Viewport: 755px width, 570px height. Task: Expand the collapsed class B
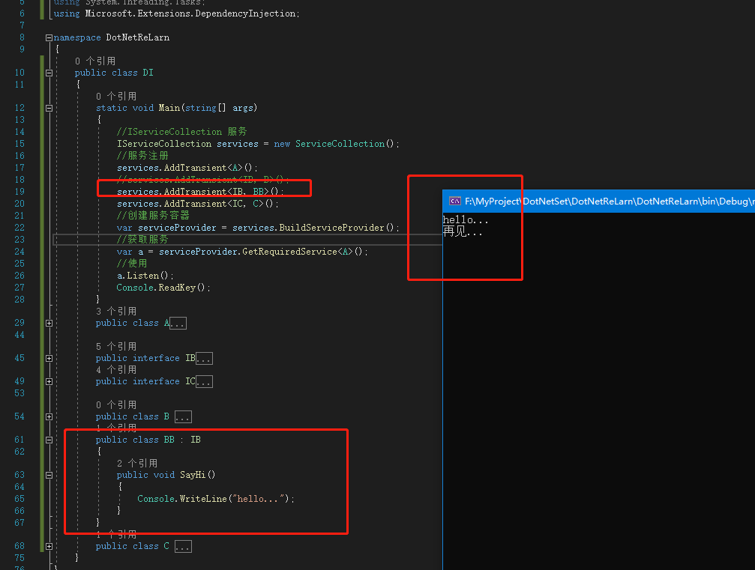[49, 416]
